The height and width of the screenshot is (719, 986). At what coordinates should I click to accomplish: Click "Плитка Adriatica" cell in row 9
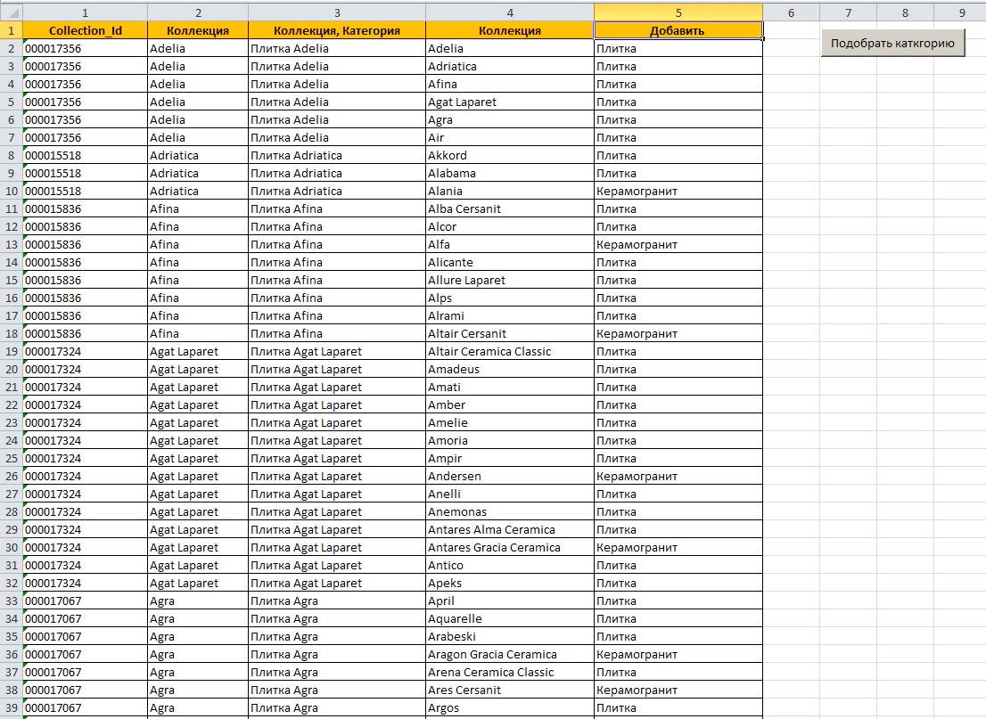337,173
